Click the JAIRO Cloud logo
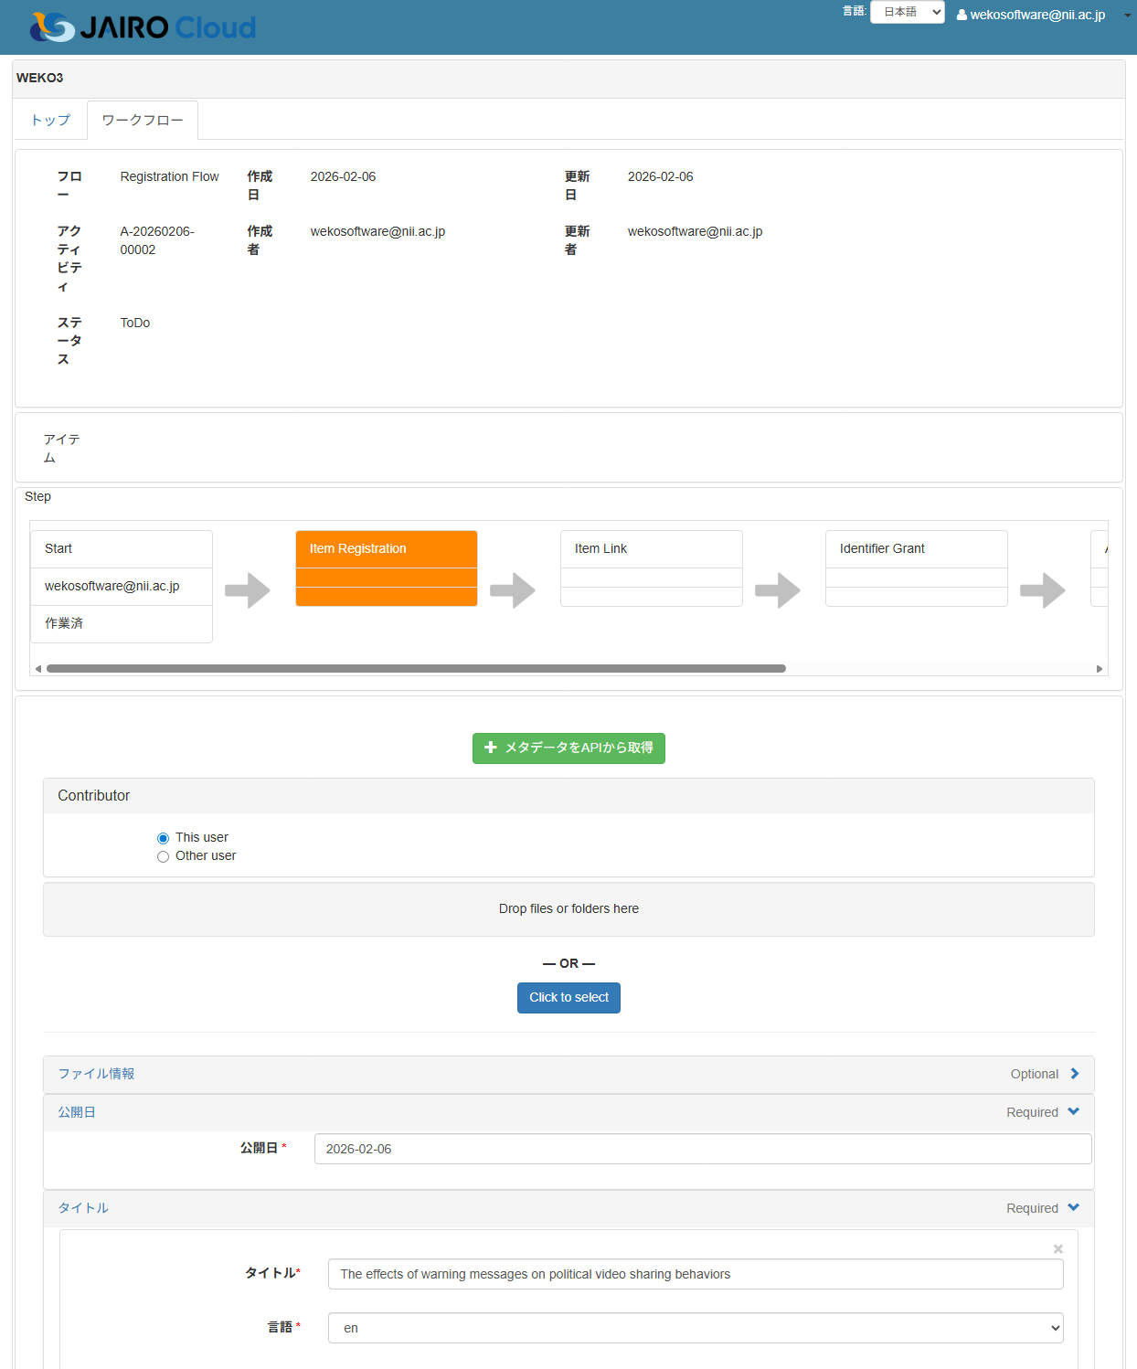The width and height of the screenshot is (1137, 1369). coord(143,27)
